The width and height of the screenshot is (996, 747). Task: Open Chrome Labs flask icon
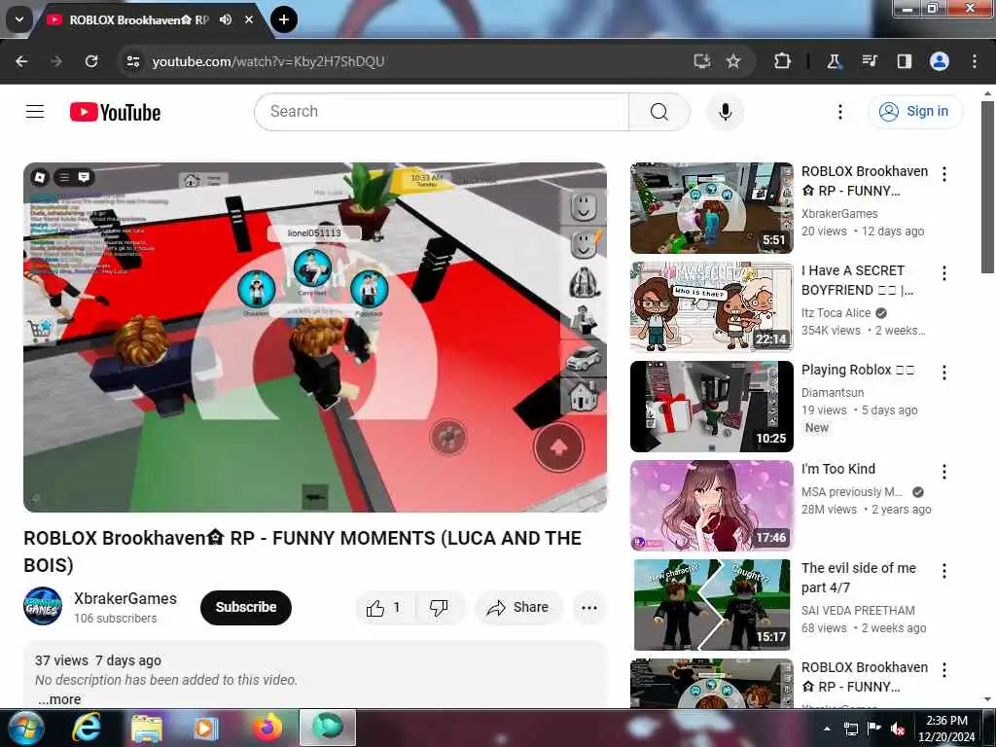(x=834, y=61)
